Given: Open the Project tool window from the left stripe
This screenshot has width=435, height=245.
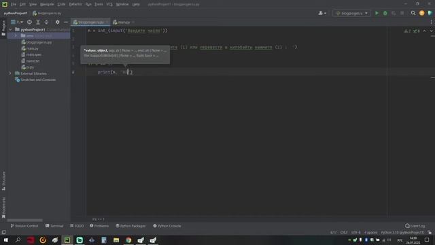Looking at the screenshot, I should pos(3,28).
